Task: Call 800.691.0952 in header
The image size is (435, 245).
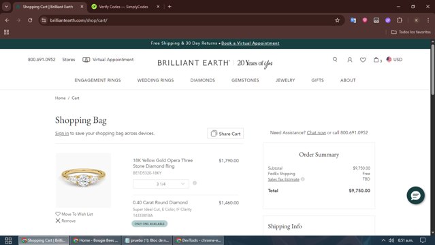Action: (42, 60)
